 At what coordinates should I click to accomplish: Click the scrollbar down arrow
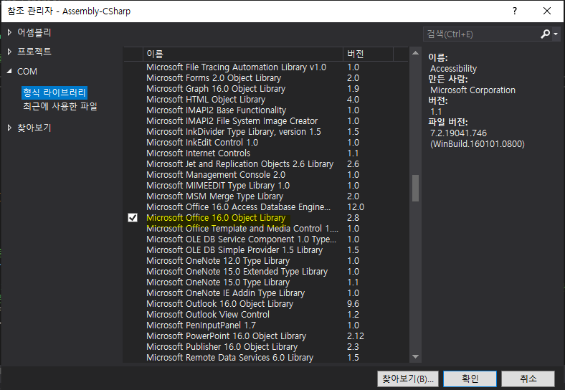[x=415, y=357]
